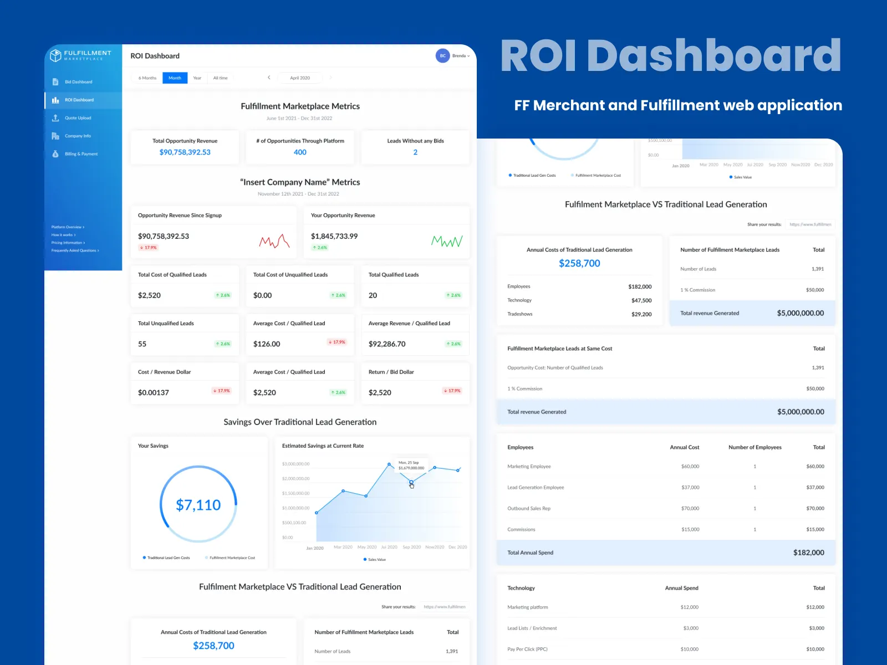
Task: Click Your Opportunity Revenue $1,845,733.99
Action: click(334, 236)
